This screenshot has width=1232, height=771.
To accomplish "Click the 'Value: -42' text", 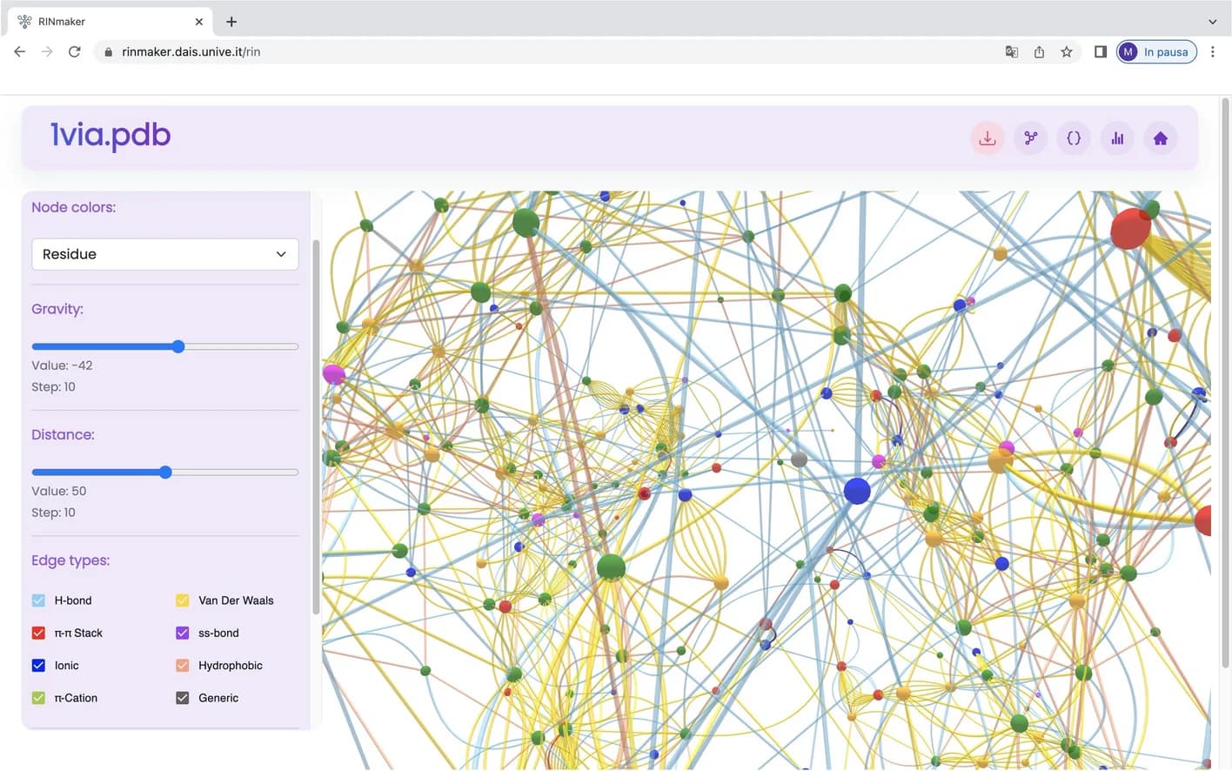I will point(62,365).
